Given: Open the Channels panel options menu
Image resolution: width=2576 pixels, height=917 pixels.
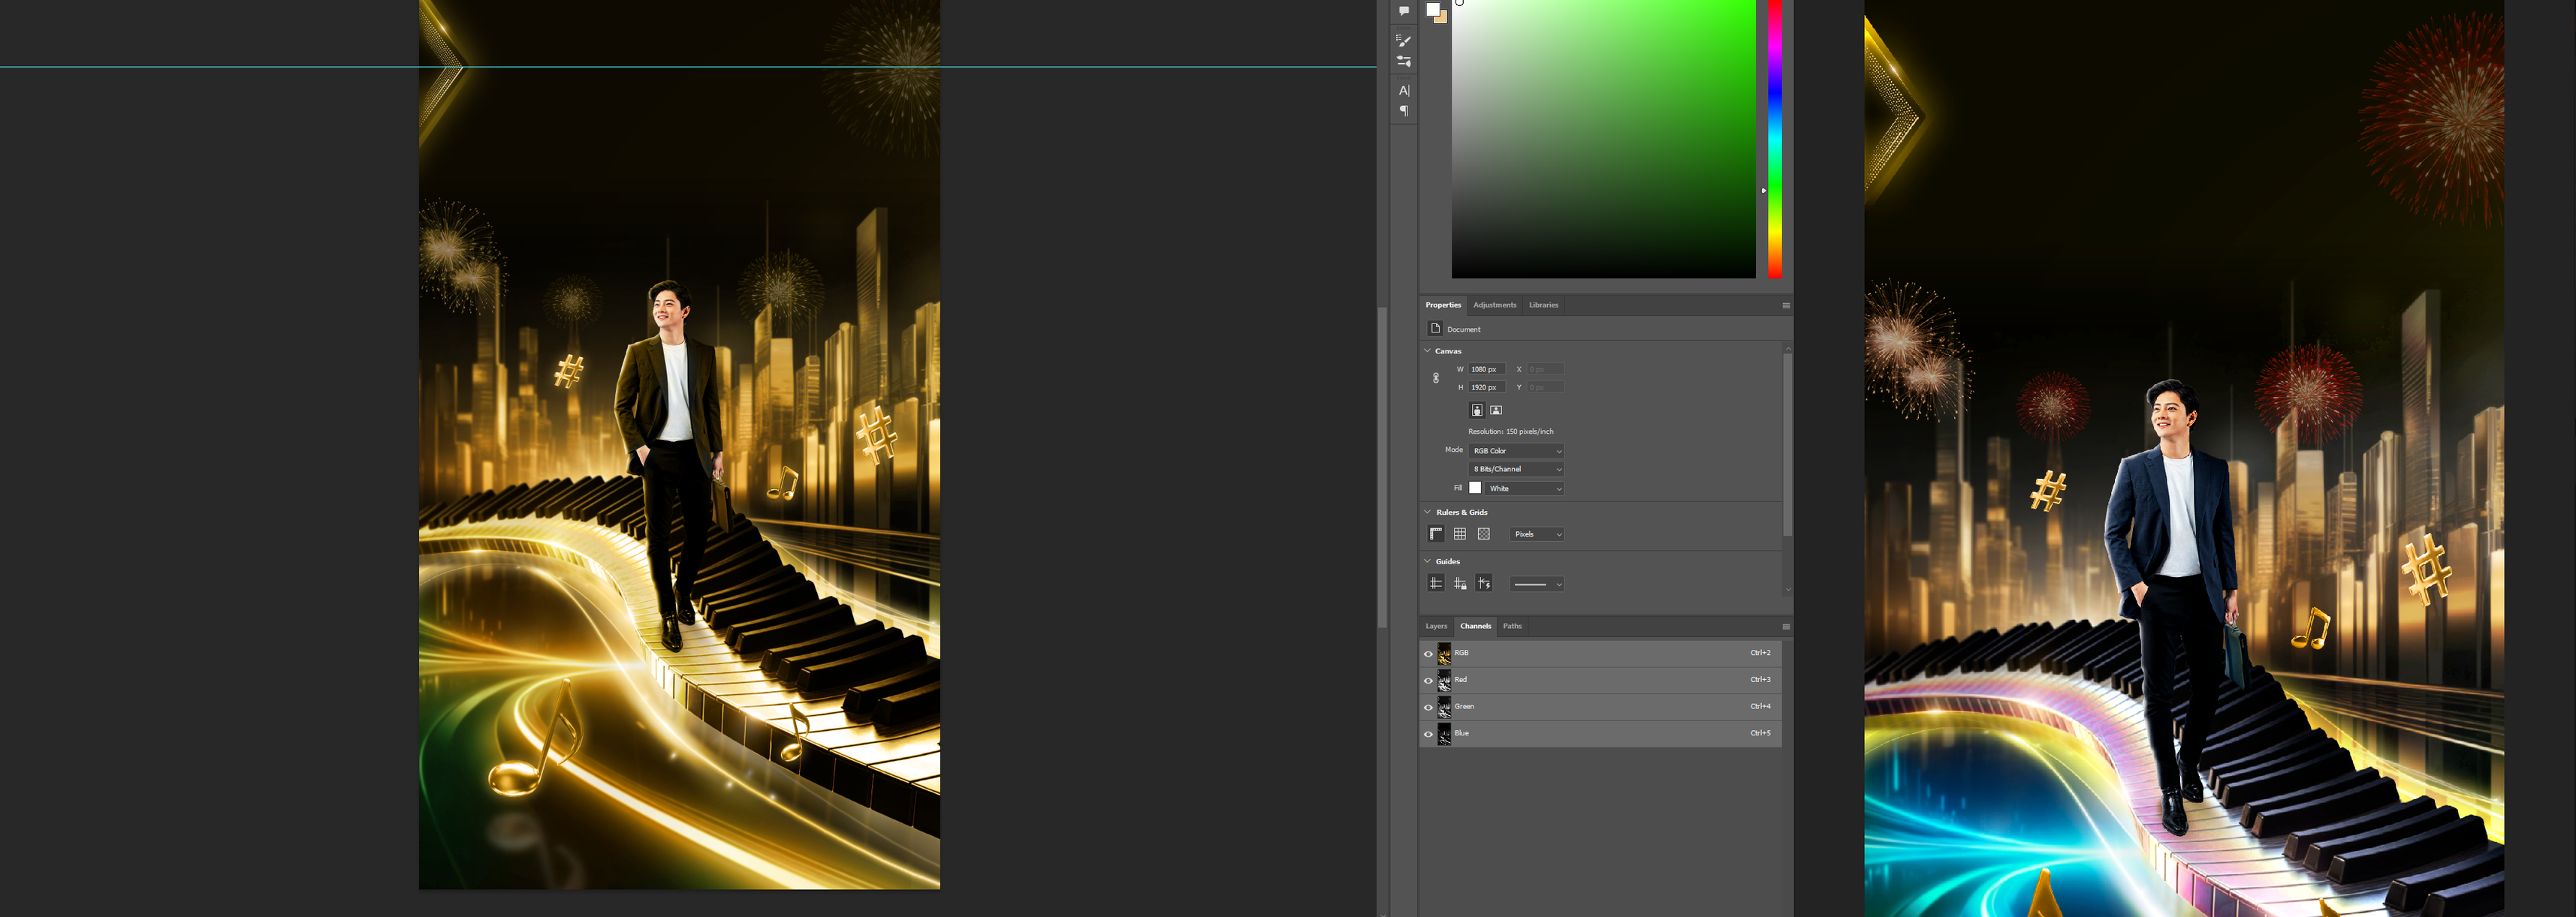Looking at the screenshot, I should pos(1786,627).
